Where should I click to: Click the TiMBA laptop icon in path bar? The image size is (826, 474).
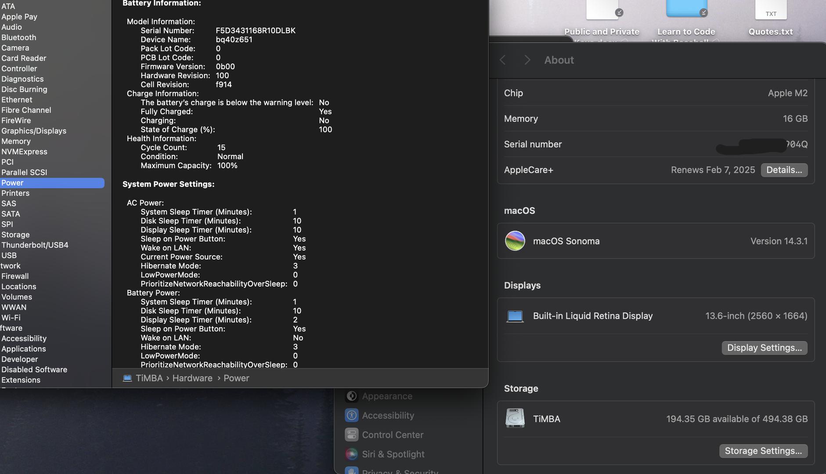pyautogui.click(x=127, y=378)
